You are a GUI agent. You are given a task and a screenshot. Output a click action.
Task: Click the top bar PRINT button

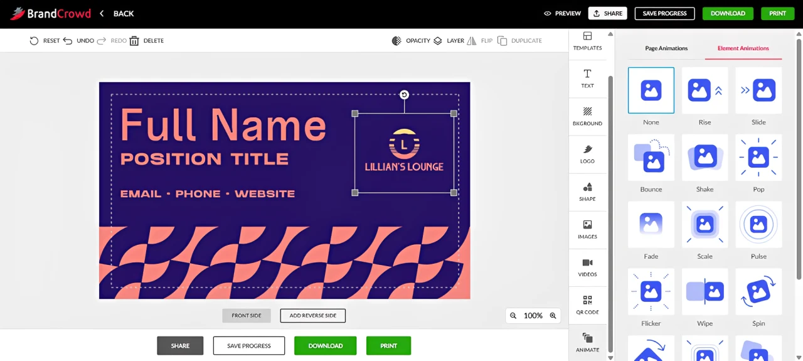[777, 13]
